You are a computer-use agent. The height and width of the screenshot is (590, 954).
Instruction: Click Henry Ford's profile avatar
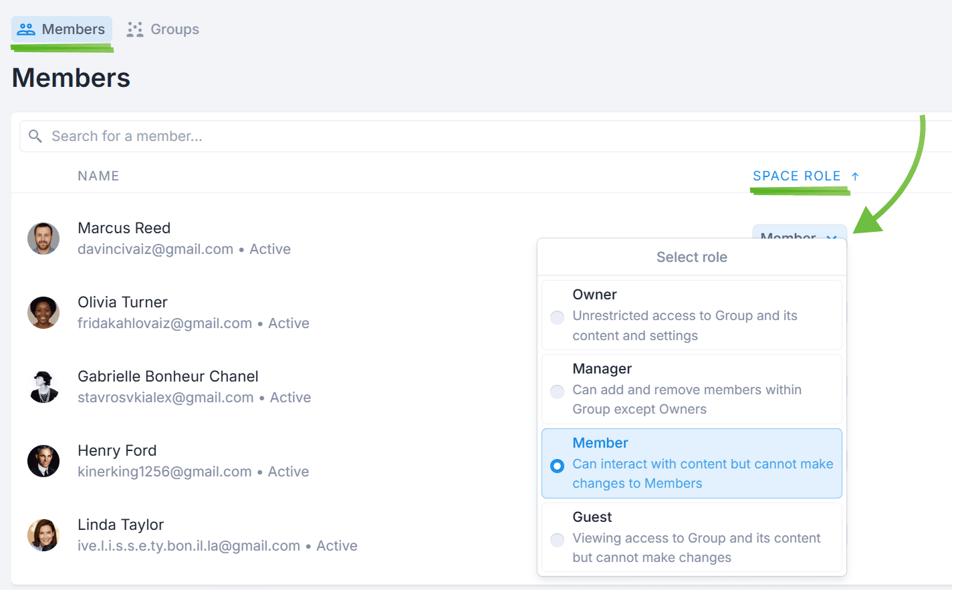click(43, 461)
